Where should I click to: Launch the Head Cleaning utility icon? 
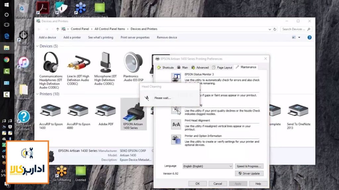point(176,110)
